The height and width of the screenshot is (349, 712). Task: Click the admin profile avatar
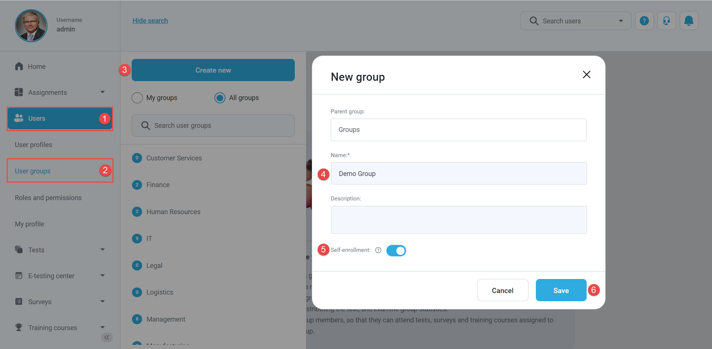(31, 26)
